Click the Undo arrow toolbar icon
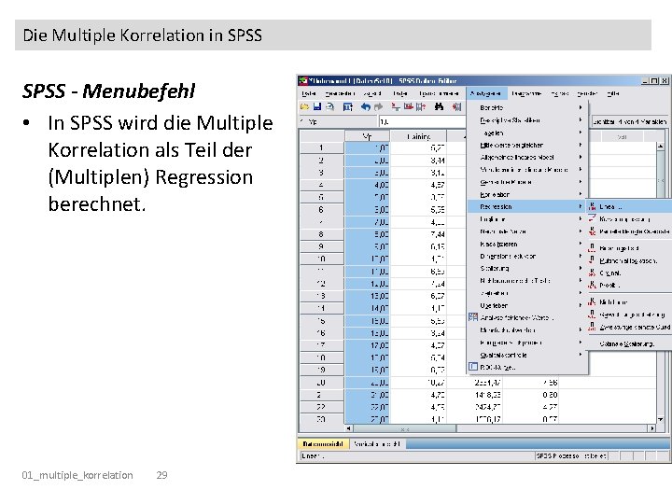 point(365,106)
